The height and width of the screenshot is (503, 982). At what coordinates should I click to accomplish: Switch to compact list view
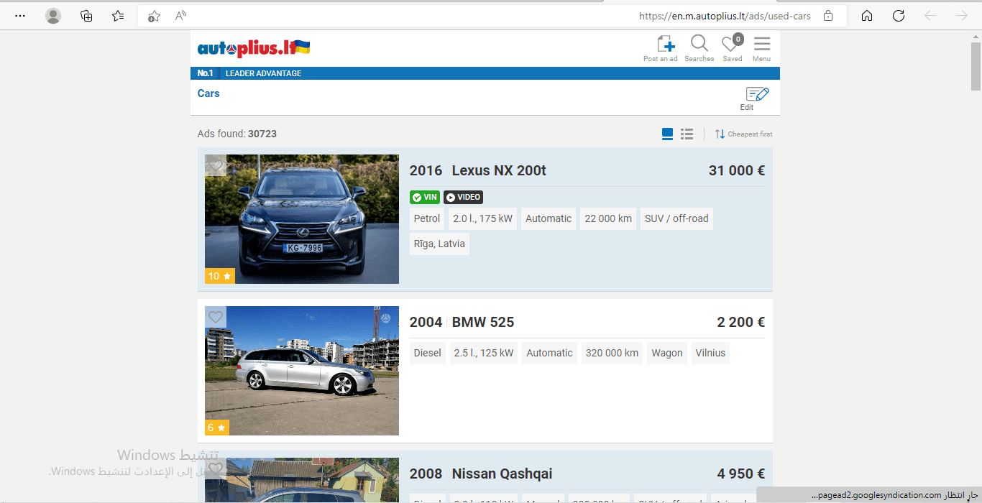687,134
